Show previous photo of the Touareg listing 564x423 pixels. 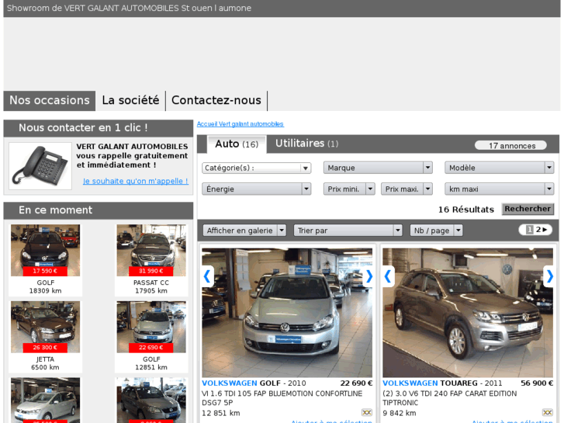388,276
